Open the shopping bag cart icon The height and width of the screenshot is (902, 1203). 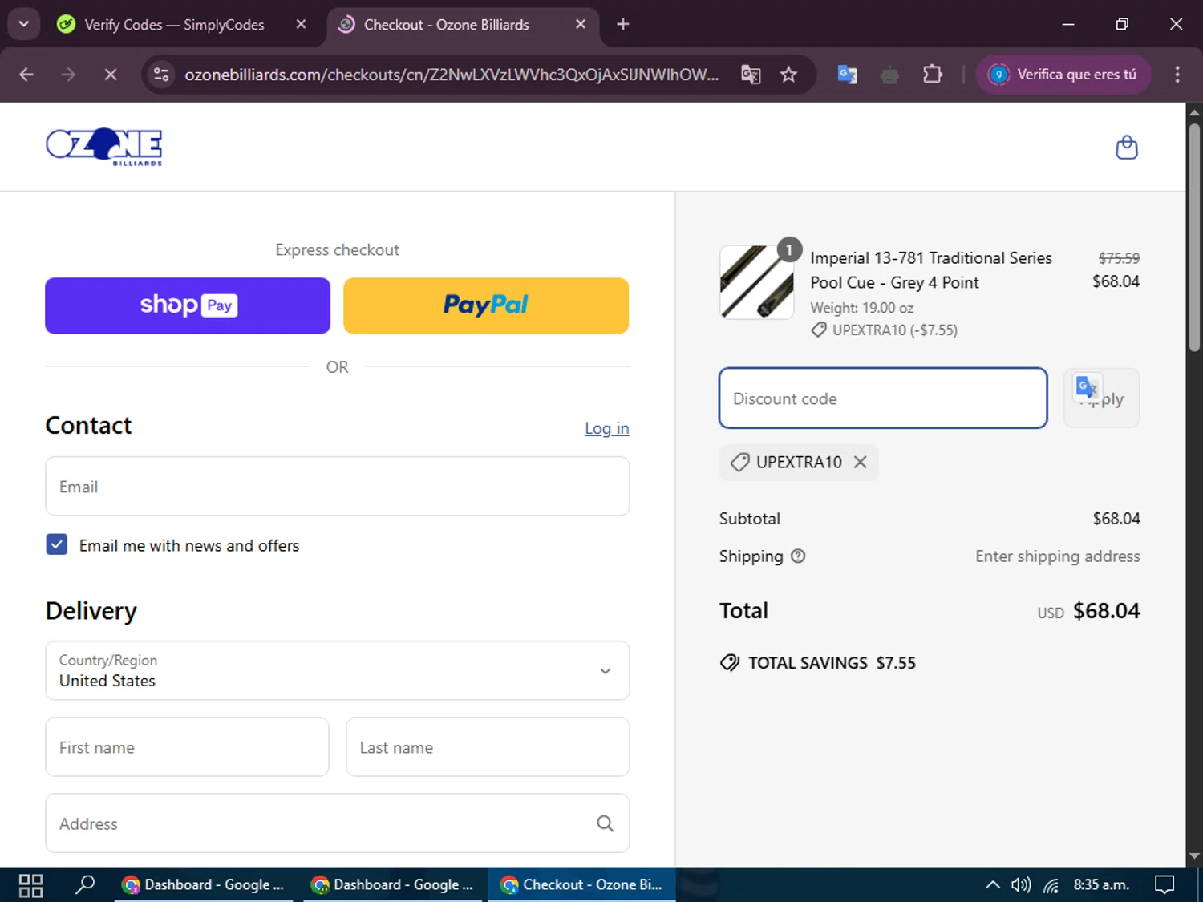tap(1127, 148)
